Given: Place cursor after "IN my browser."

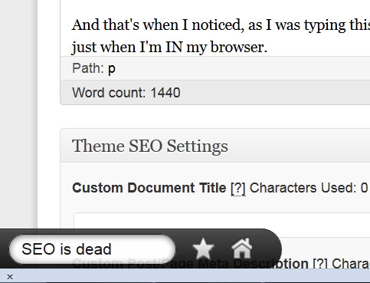Looking at the screenshot, I should click(267, 48).
